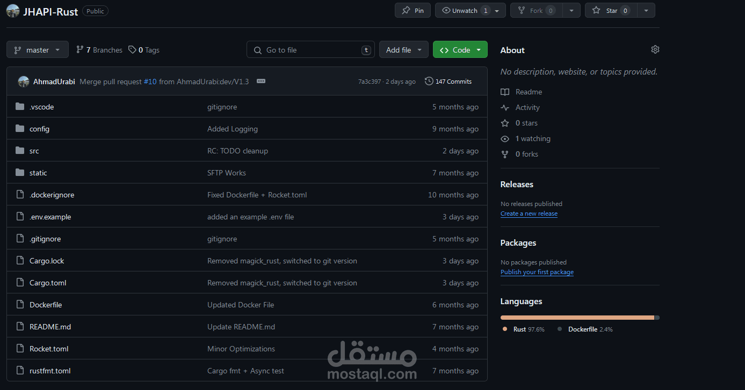
Task: Click the .vscode folder icon
Action: [x=20, y=106]
